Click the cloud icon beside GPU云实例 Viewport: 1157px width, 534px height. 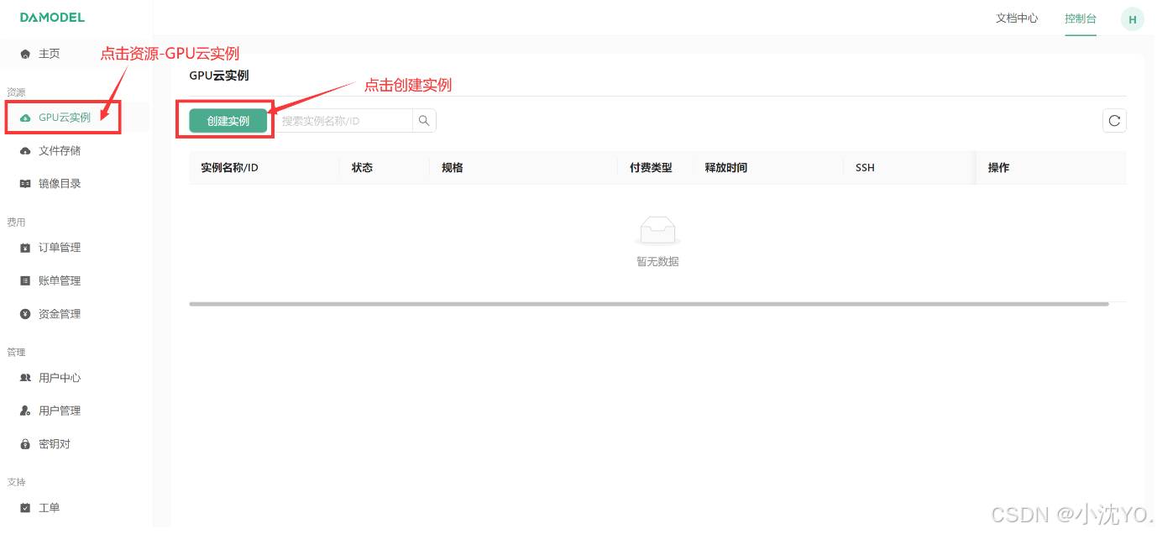(x=25, y=118)
